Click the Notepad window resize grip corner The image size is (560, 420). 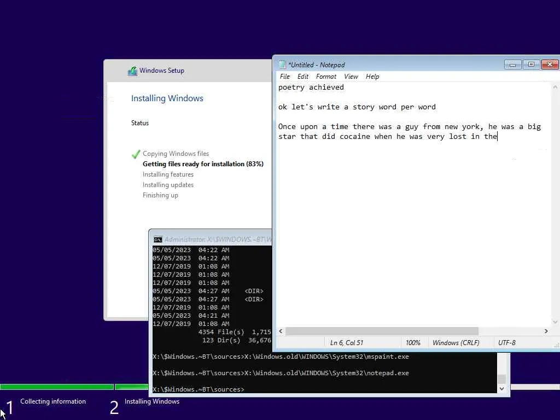point(556,346)
